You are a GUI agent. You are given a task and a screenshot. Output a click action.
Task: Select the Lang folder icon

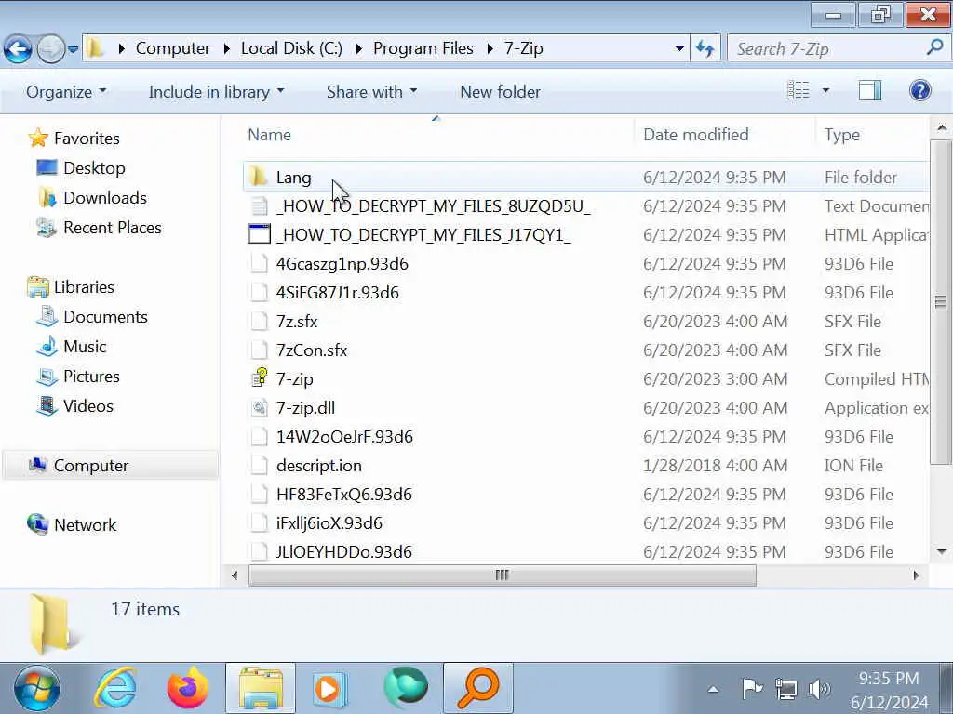click(x=259, y=177)
